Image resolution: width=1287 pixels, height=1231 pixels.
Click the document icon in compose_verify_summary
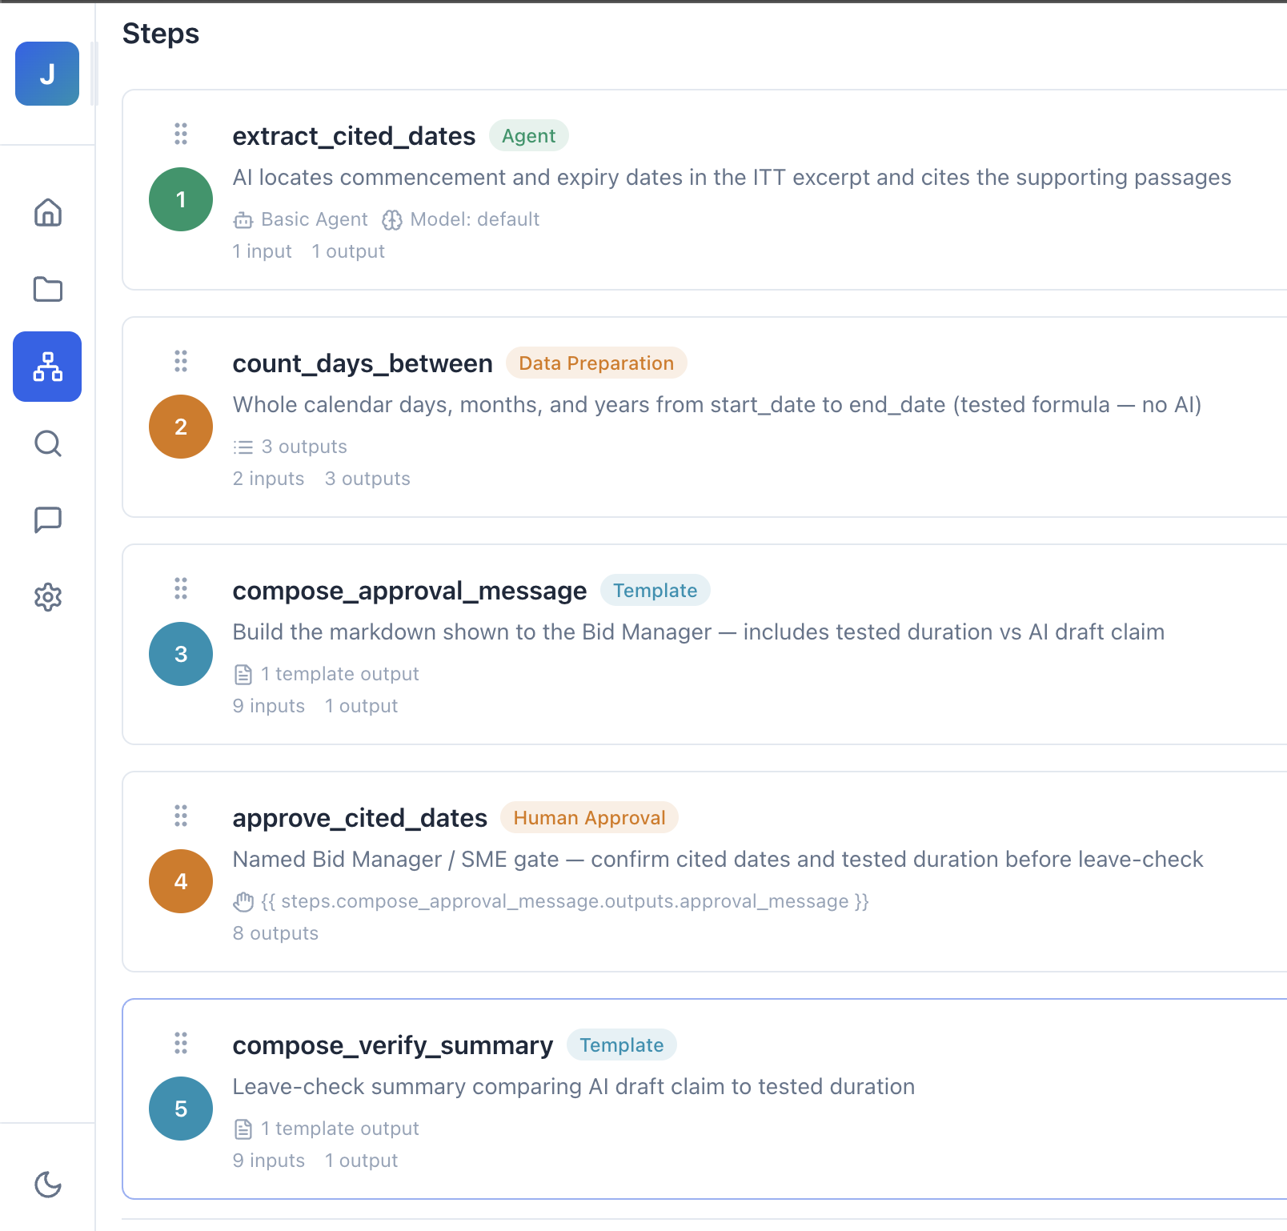point(243,1129)
